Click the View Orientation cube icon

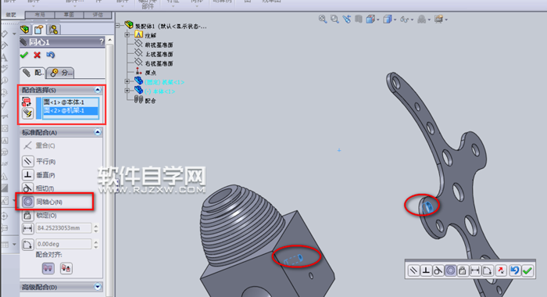tap(370, 20)
